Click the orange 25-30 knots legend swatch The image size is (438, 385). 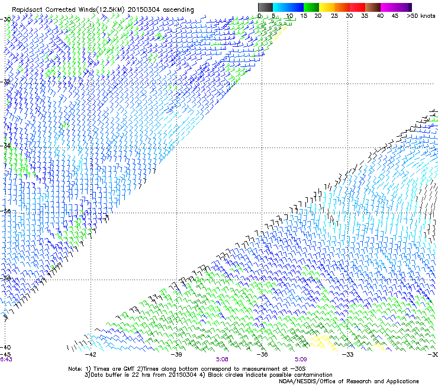[x=342, y=7]
